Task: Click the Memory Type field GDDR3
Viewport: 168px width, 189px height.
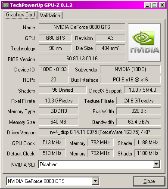Action: pyautogui.click(x=59, y=111)
